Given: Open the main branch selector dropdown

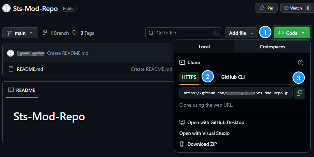Looking at the screenshot, I should 20,33.
